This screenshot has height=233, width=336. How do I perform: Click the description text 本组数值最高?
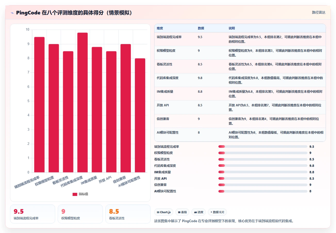tap(272, 78)
